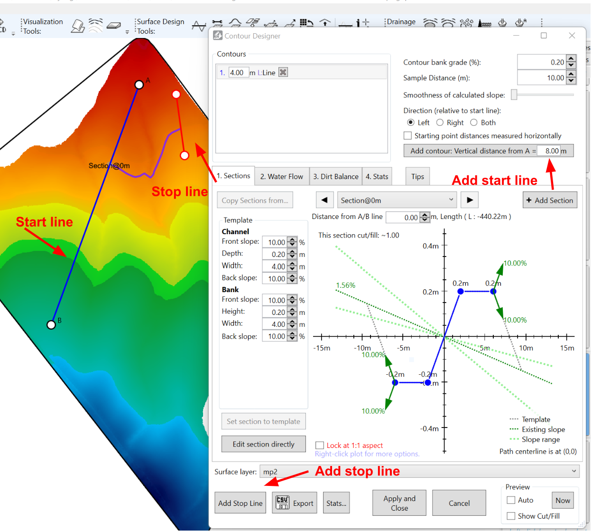Open the 3. Dirt Balance tab
This screenshot has height=532, width=592.
(x=336, y=177)
